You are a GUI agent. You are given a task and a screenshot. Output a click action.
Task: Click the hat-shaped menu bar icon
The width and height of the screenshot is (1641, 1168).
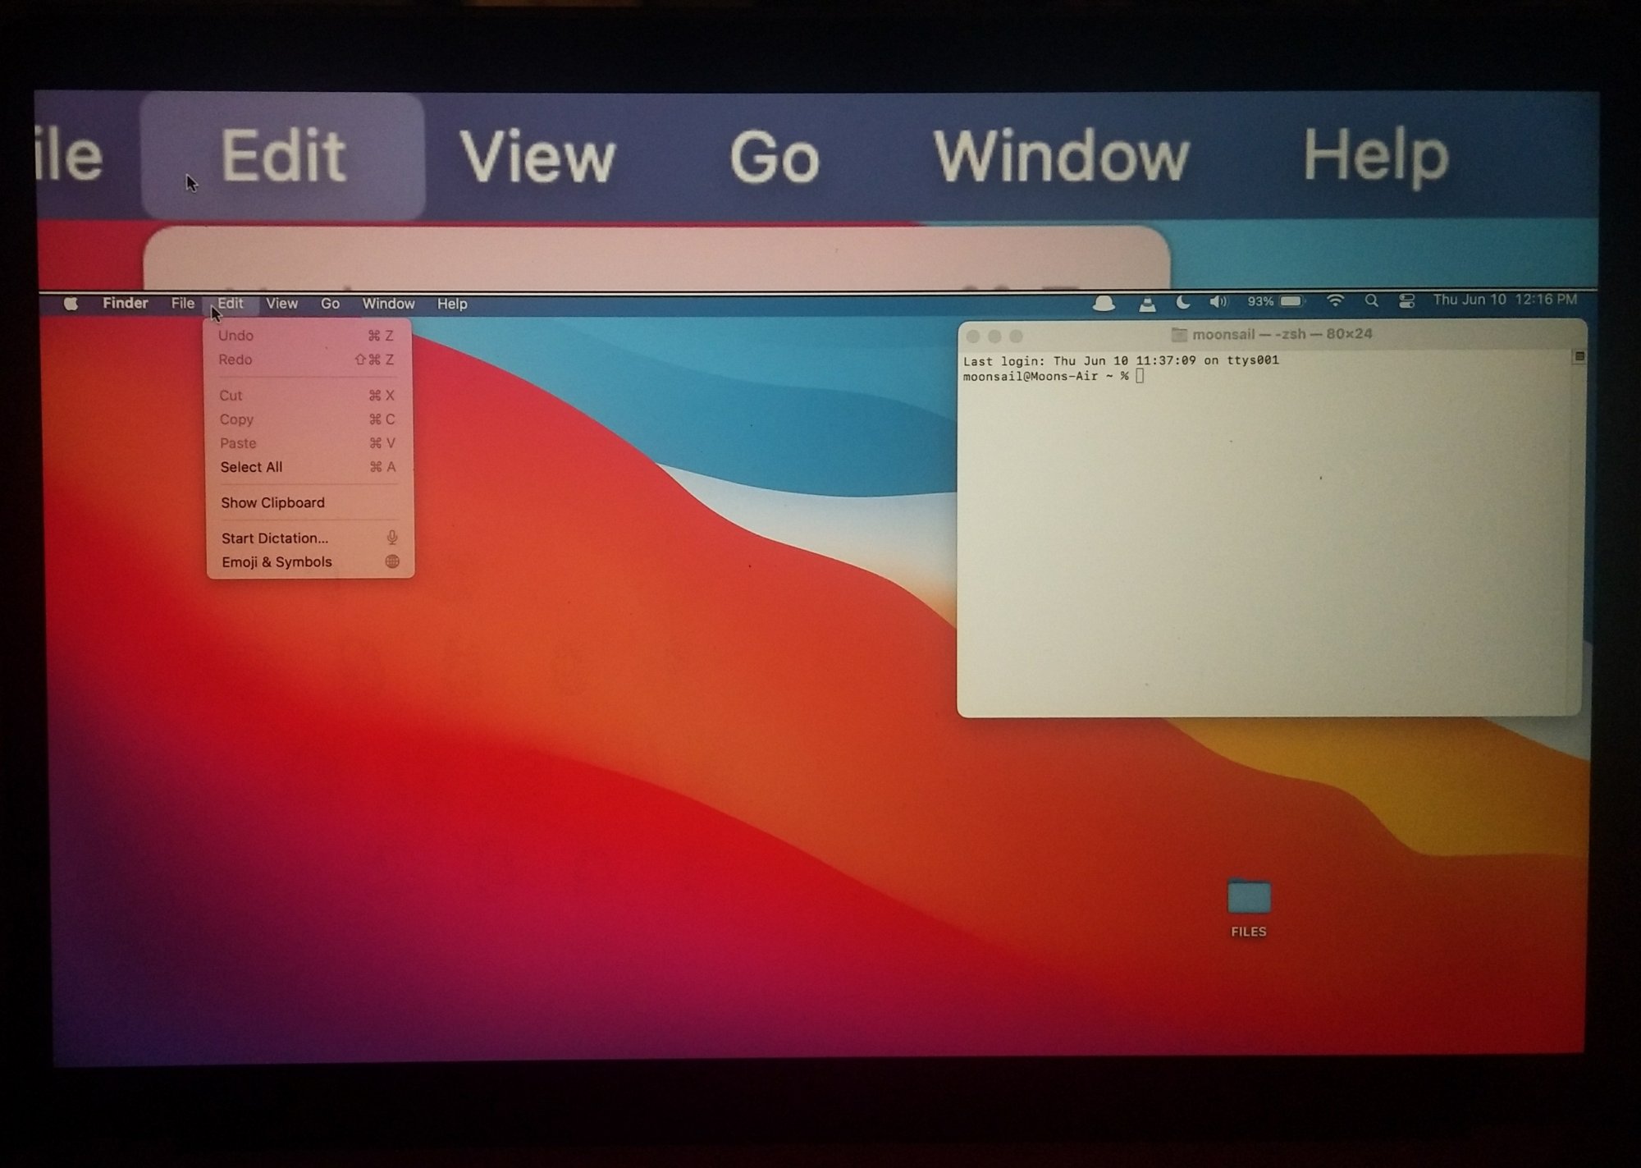(1104, 304)
